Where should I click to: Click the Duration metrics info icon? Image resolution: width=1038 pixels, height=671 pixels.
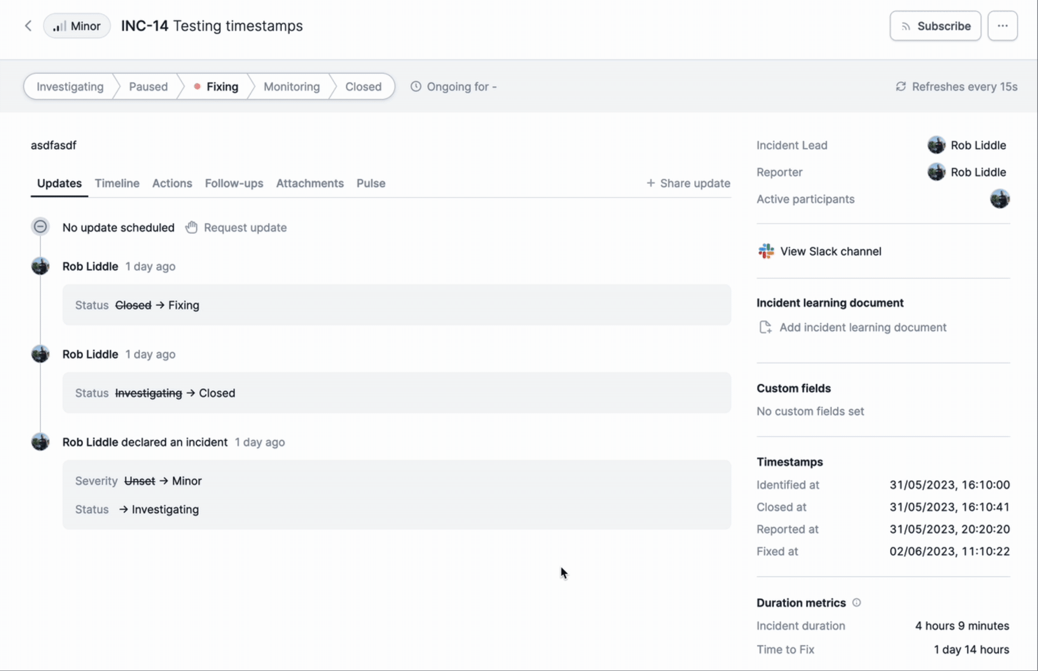point(856,603)
